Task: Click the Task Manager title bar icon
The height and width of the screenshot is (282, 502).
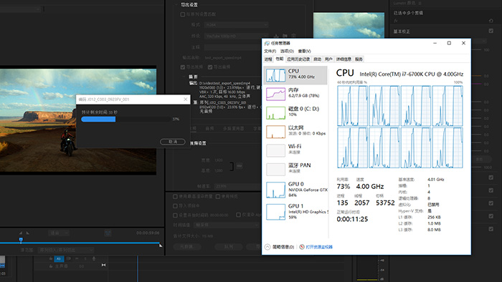Action: pos(267,43)
